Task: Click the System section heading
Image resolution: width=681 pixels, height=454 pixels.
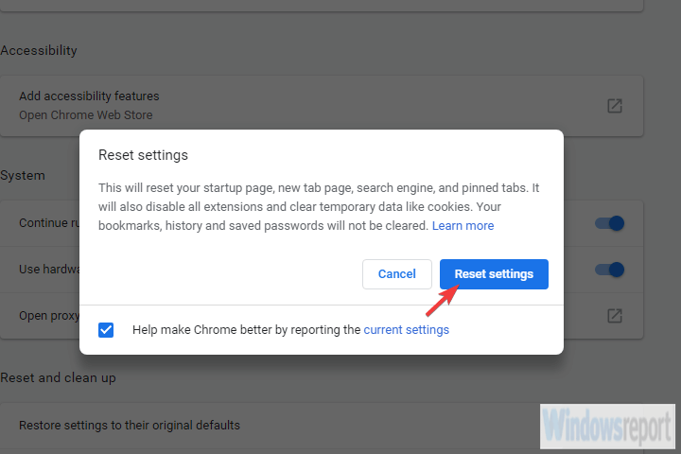Action: click(23, 176)
